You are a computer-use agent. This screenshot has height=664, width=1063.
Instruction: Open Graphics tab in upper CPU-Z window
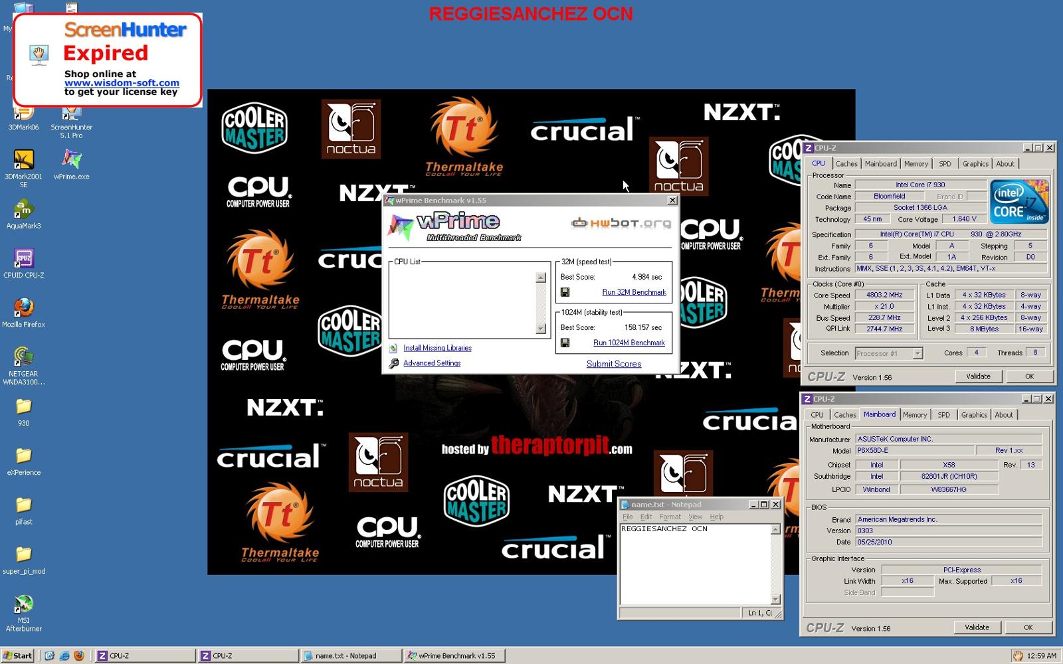975,164
